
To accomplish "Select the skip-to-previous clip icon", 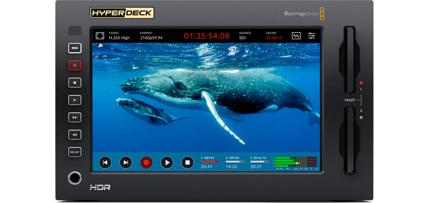I will tap(105, 163).
